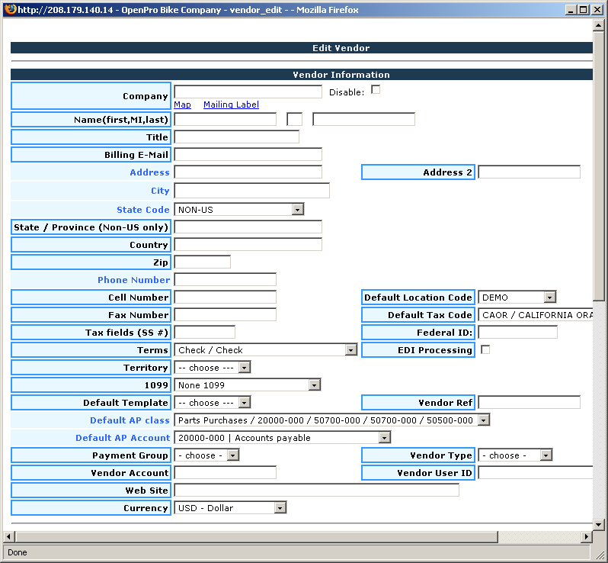This screenshot has height=563, width=608.
Task: Open the Vendor Type dropdown
Action: pos(515,455)
